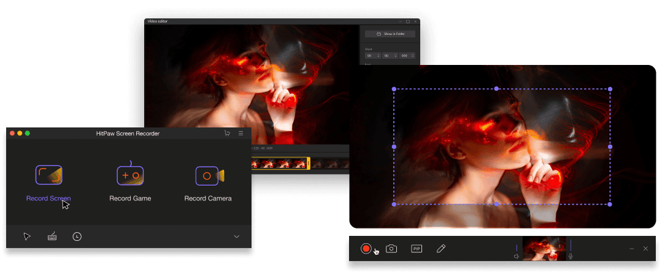Viewport: 665px width, 280px height.
Task: Open the shopping cart in HitPaw title bar
Action: (227, 134)
